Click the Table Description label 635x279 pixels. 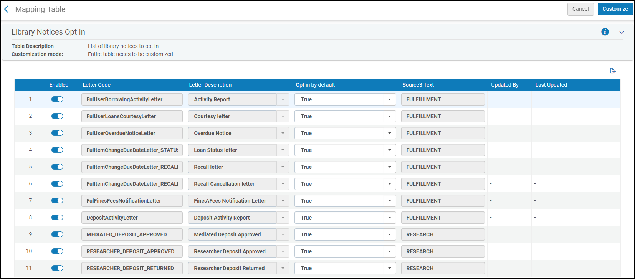tap(33, 46)
